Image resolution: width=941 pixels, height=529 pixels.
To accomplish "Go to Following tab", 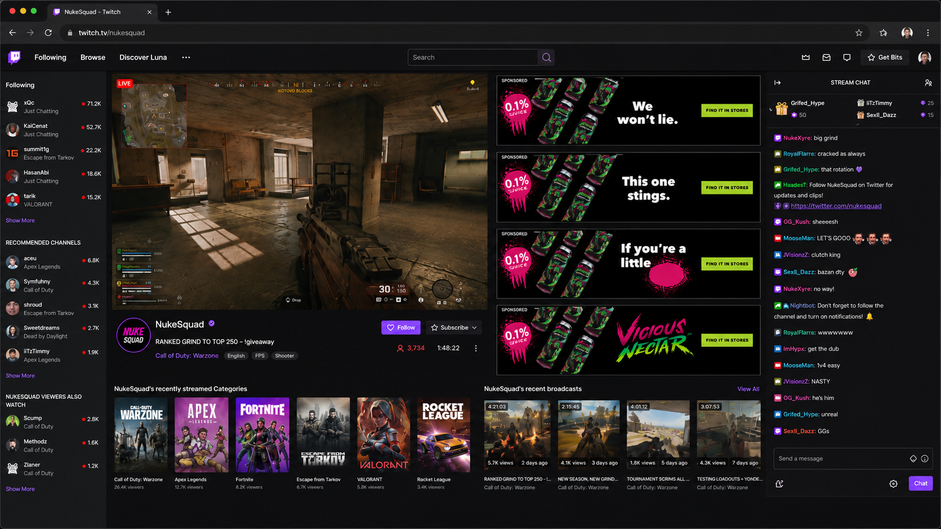I will pos(50,57).
